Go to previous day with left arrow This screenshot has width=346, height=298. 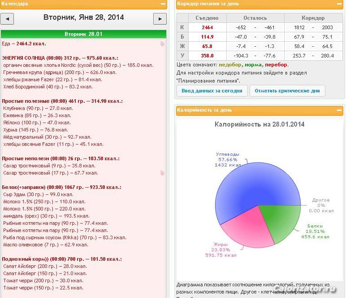pyautogui.click(x=7, y=19)
